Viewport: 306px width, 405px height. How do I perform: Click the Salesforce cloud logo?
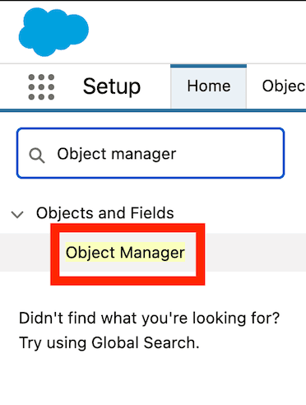pos(53,32)
